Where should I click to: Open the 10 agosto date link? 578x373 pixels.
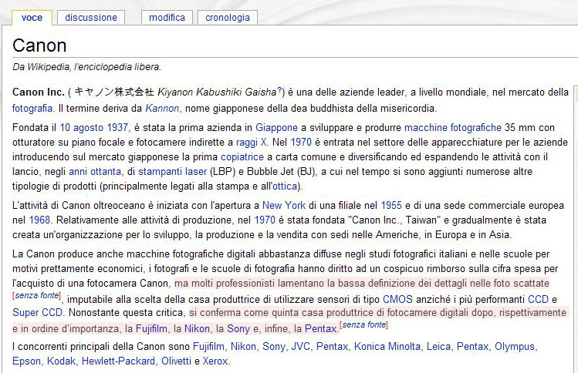pos(82,127)
